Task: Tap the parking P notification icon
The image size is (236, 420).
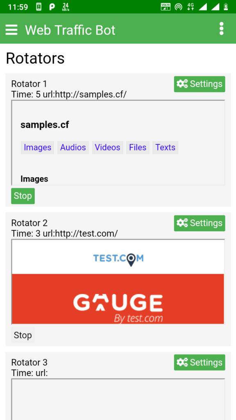Action: [52, 7]
